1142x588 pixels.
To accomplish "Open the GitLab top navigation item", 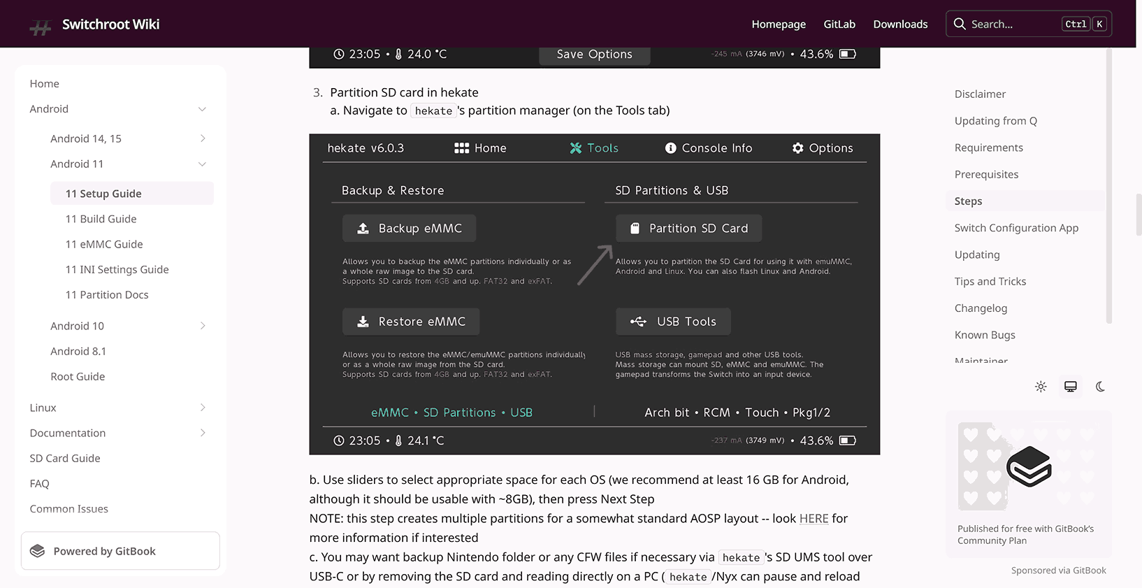I will [x=839, y=24].
